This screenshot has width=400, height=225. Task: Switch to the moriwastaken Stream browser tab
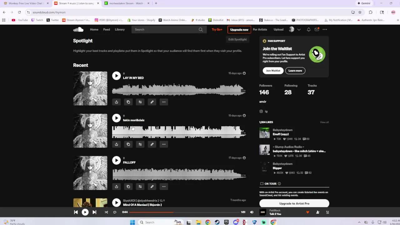[x=124, y=3]
